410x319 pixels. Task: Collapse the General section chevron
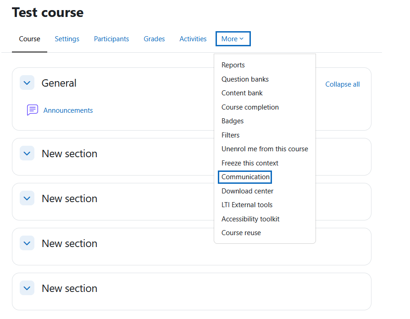coord(27,83)
